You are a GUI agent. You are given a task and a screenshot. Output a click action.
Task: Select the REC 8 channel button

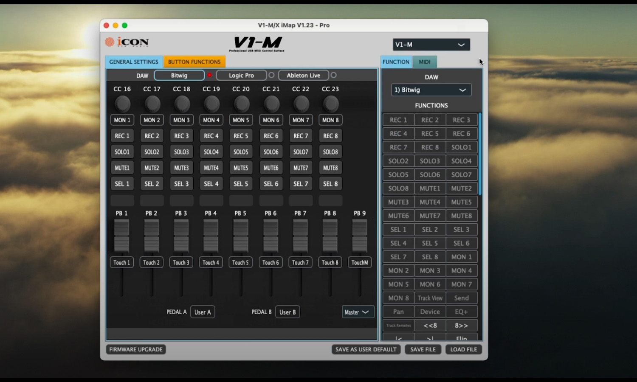click(330, 136)
